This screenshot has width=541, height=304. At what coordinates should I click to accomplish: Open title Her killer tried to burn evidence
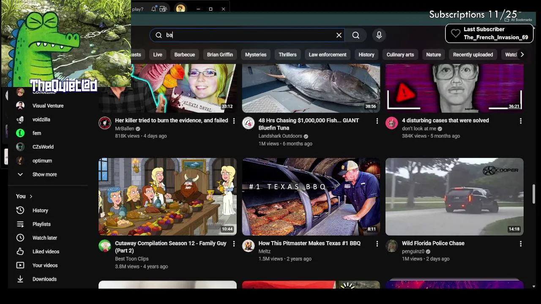tap(172, 120)
